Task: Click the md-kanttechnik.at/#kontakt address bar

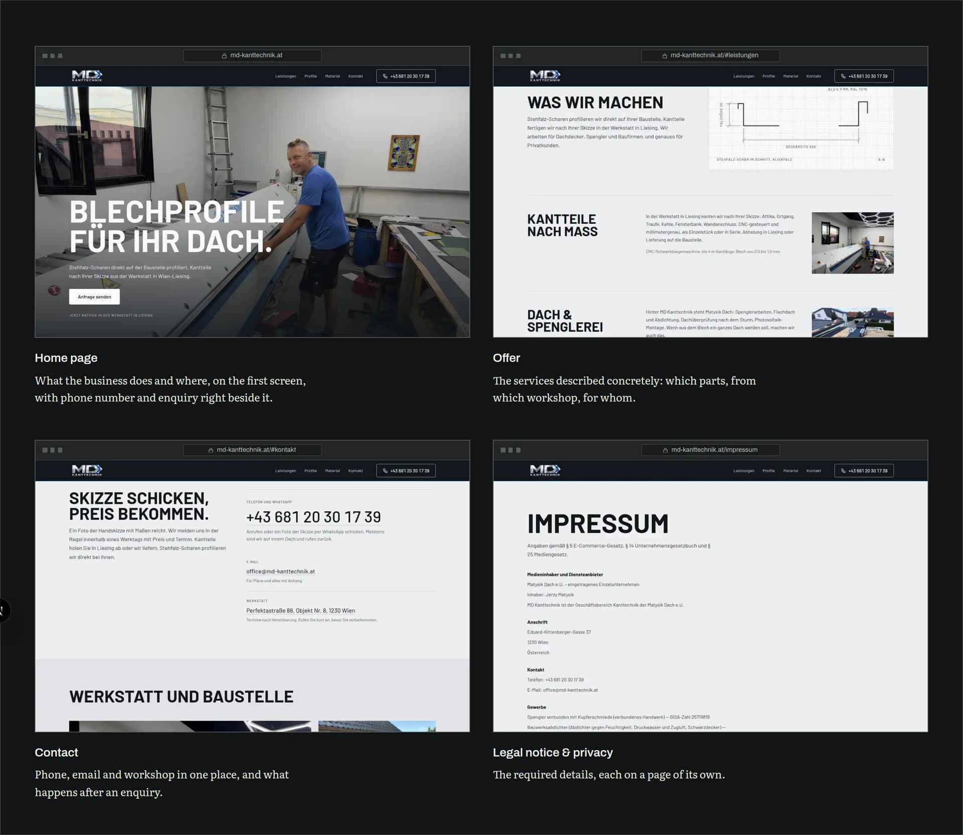Action: click(x=252, y=450)
